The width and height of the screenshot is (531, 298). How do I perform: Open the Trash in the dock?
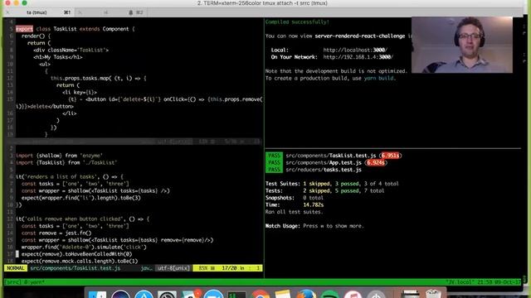[x=433, y=295]
